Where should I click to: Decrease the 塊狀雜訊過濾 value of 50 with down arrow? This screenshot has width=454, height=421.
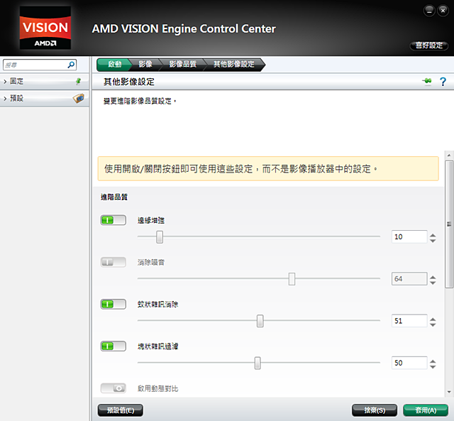[x=433, y=367]
